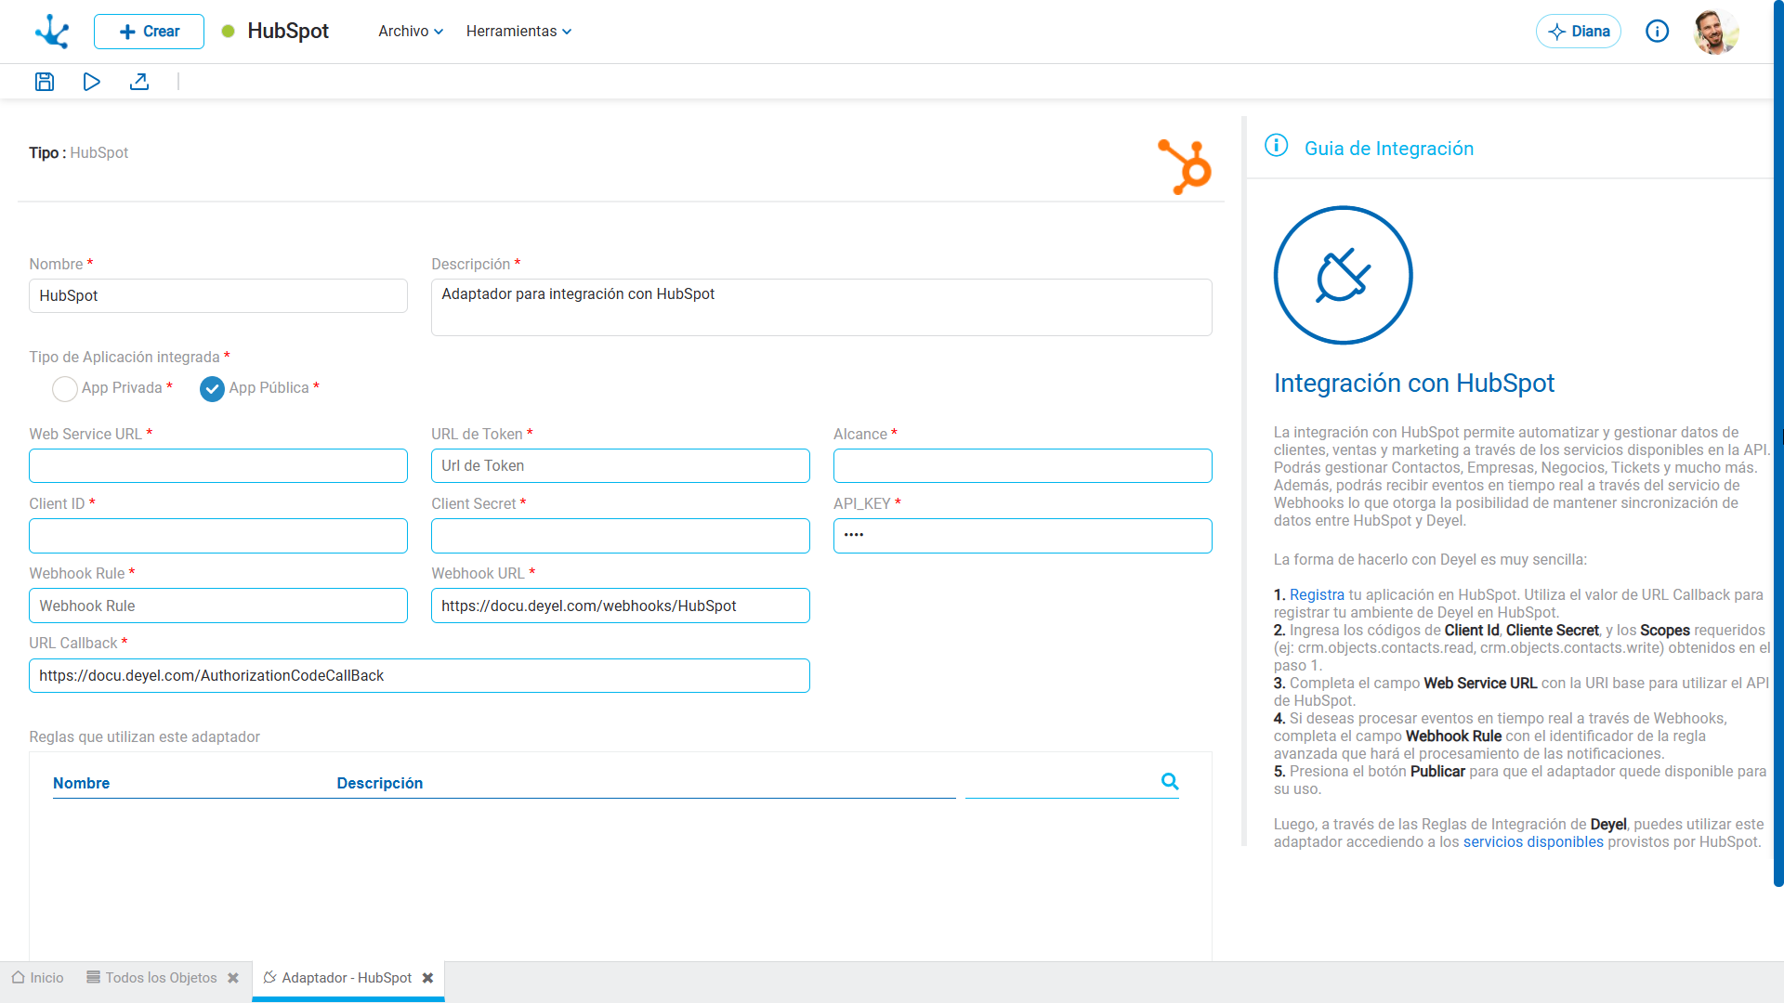This screenshot has width=1784, height=1003.
Task: Follow the Registra link in guide
Action: [x=1317, y=595]
